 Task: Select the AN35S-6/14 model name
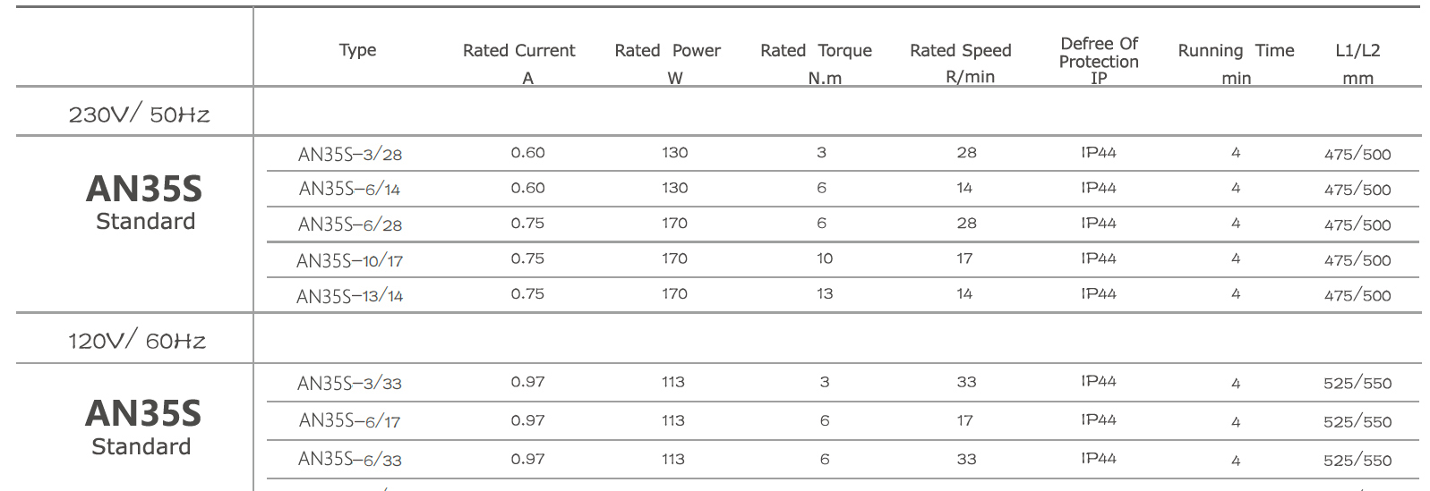tap(349, 189)
